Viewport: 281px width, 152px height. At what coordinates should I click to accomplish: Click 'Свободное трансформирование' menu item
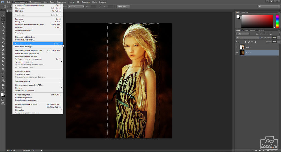28,59
